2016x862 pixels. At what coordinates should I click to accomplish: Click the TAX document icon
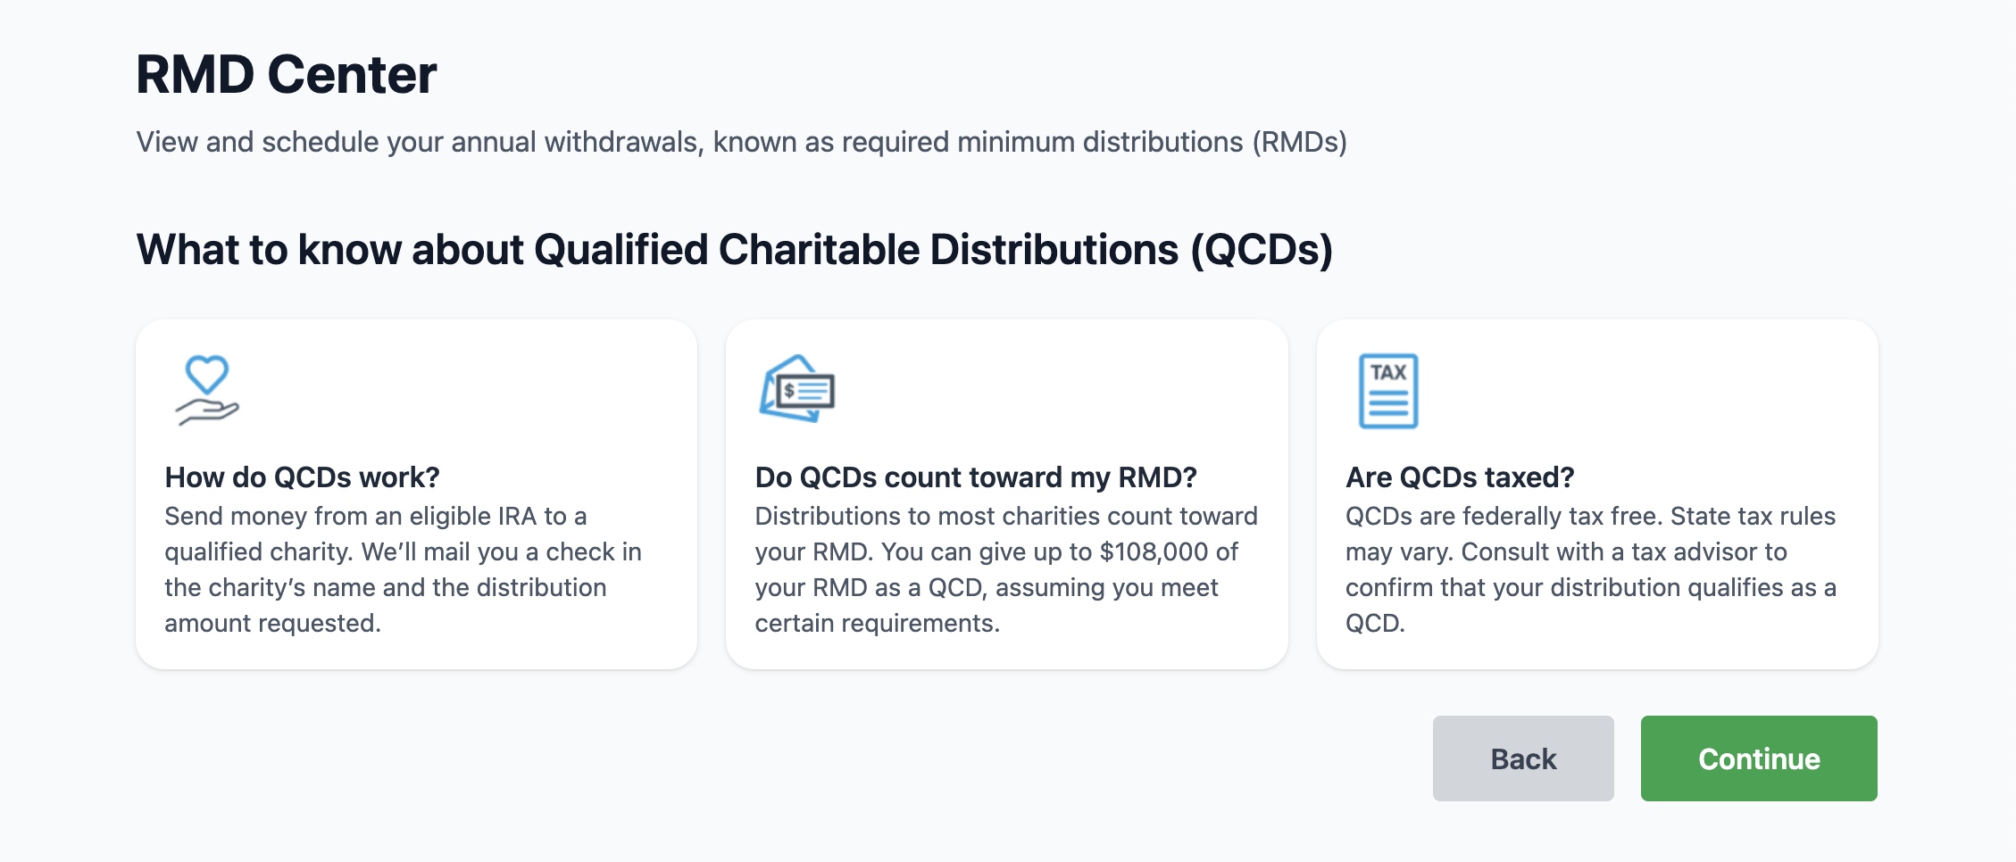(x=1388, y=391)
